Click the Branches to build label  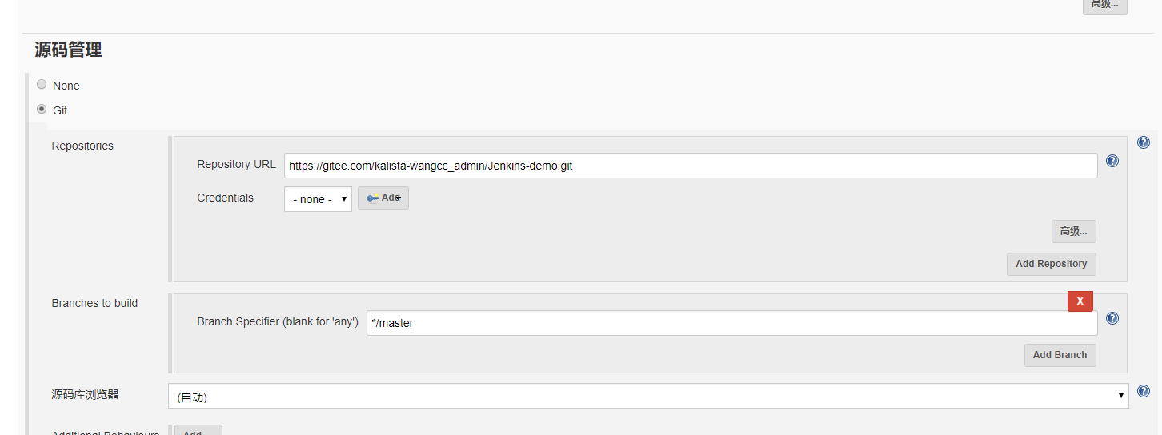point(94,303)
